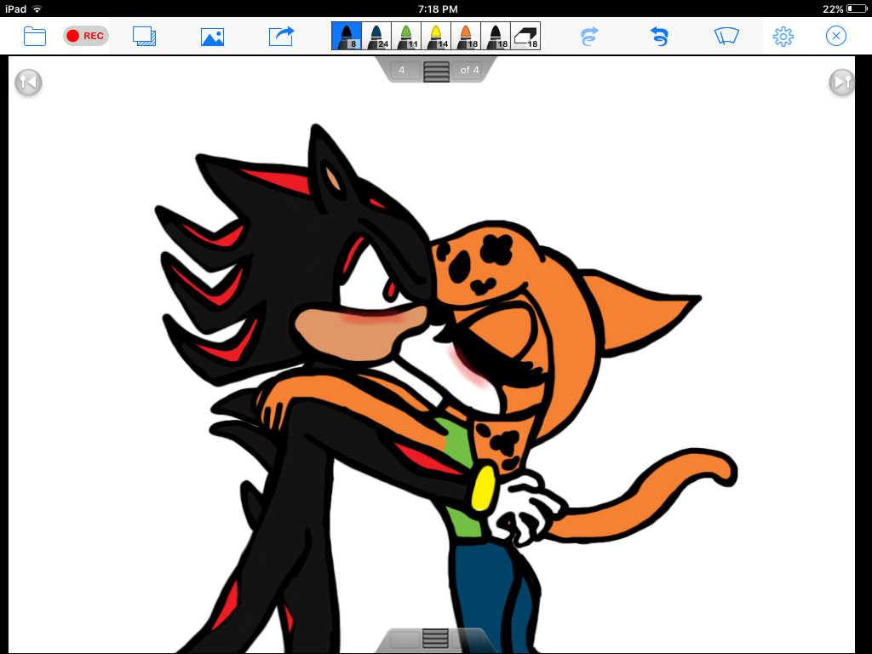Close the whiteboard with the X icon
Screen dimensions: 872x654
[x=836, y=36]
